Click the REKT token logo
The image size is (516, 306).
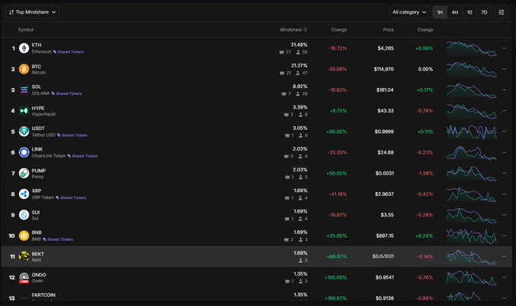(24, 256)
